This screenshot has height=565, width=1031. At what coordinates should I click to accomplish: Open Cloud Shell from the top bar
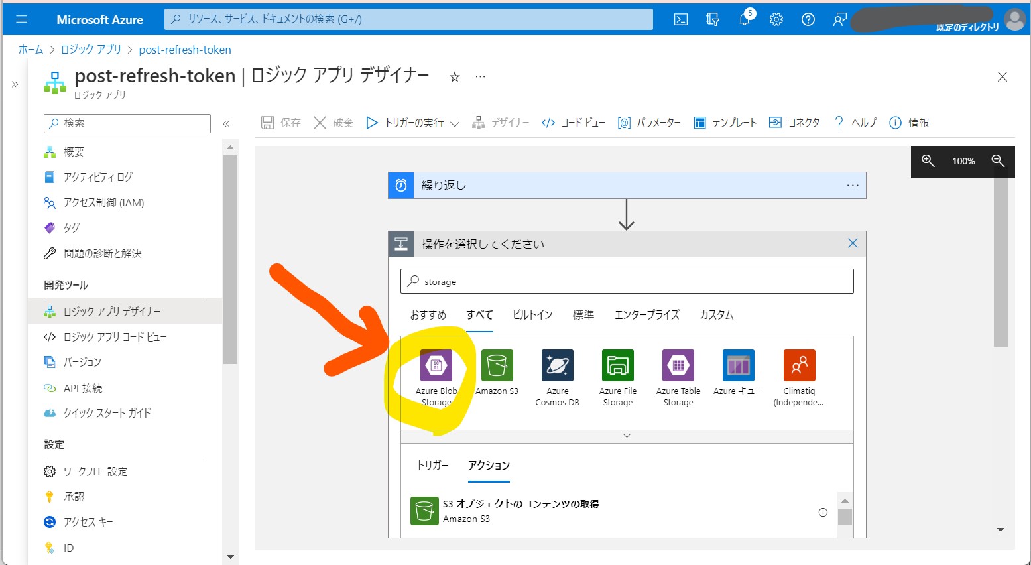pyautogui.click(x=681, y=19)
